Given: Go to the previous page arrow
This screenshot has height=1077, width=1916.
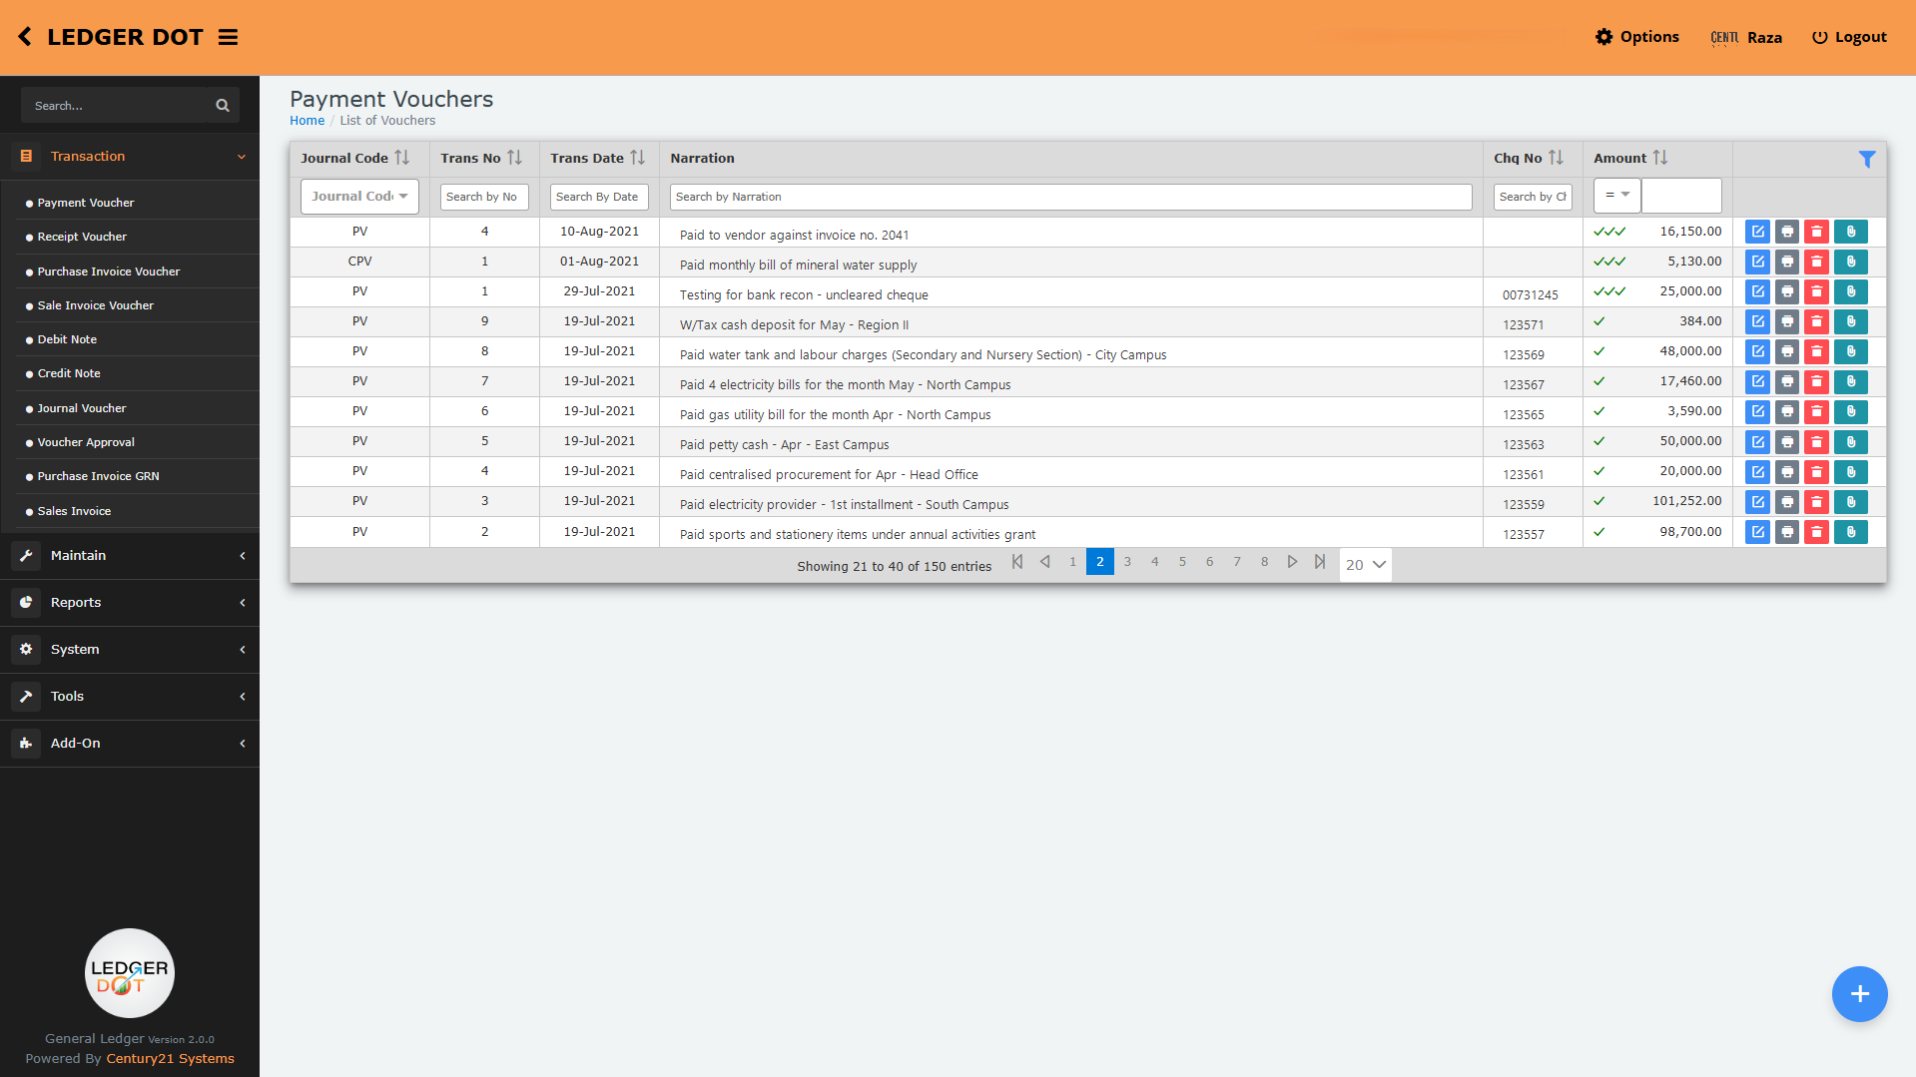Looking at the screenshot, I should [x=1045, y=562].
